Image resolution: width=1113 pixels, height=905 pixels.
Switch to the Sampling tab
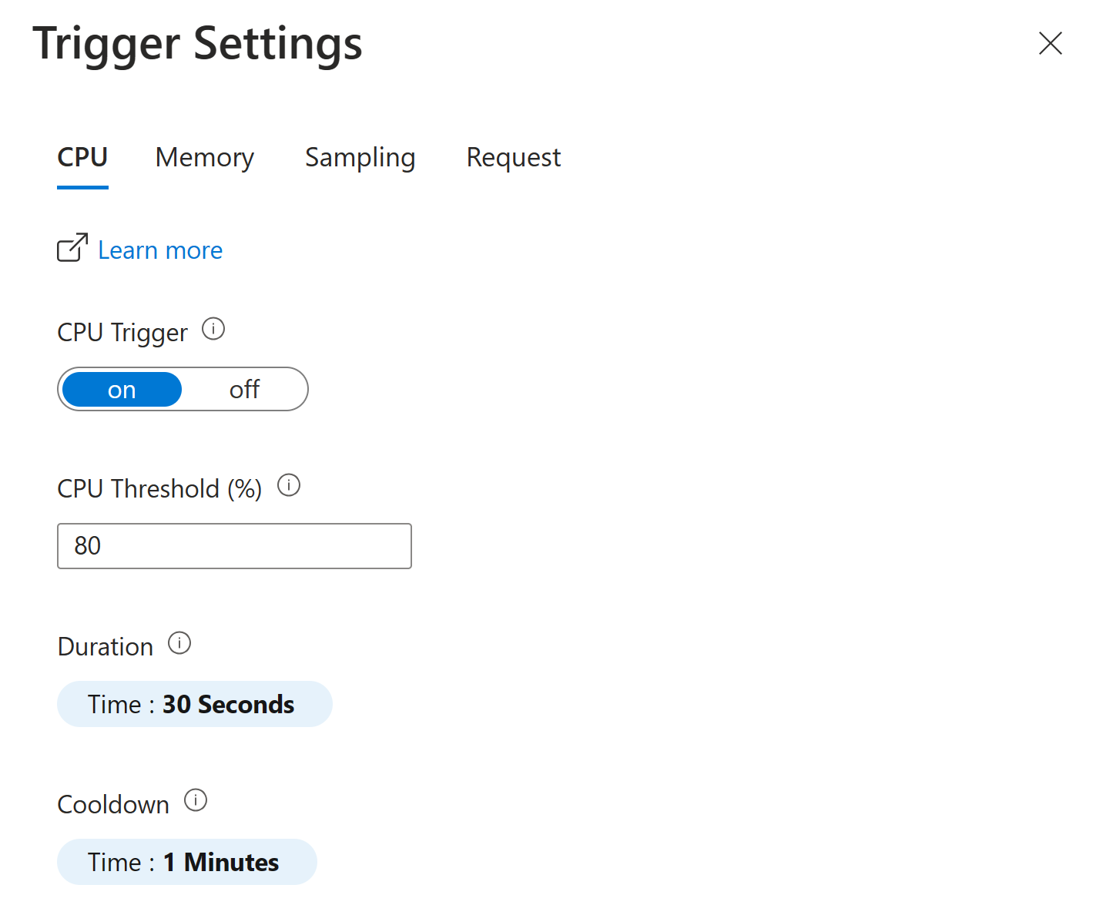pos(360,157)
